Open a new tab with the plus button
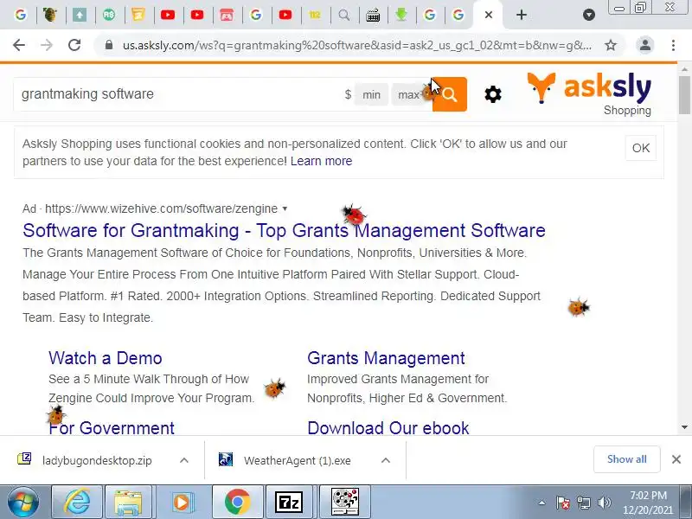 [x=522, y=15]
